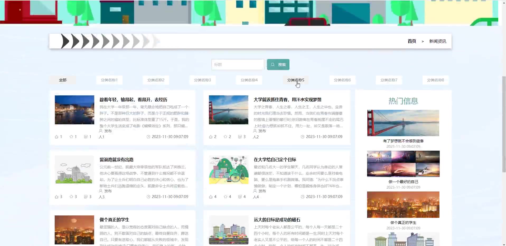Click hot info title 有了梦想就不会感到疲惫
Viewport: 506px width, 246px height.
point(403,141)
